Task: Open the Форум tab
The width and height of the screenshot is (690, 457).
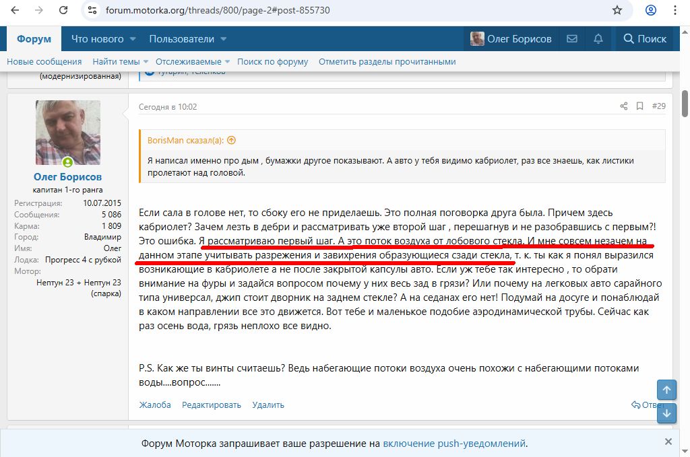Action: [x=34, y=39]
